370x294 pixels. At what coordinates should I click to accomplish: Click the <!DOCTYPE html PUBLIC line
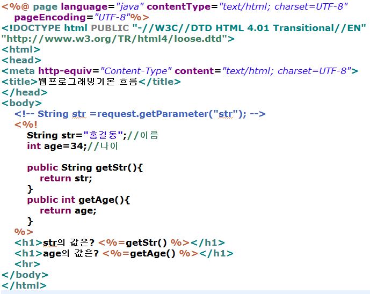pos(184,28)
